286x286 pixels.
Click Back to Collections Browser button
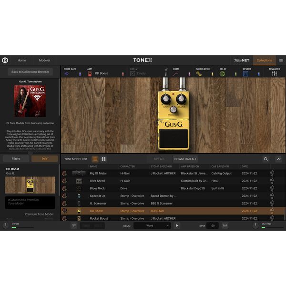[x=31, y=72]
